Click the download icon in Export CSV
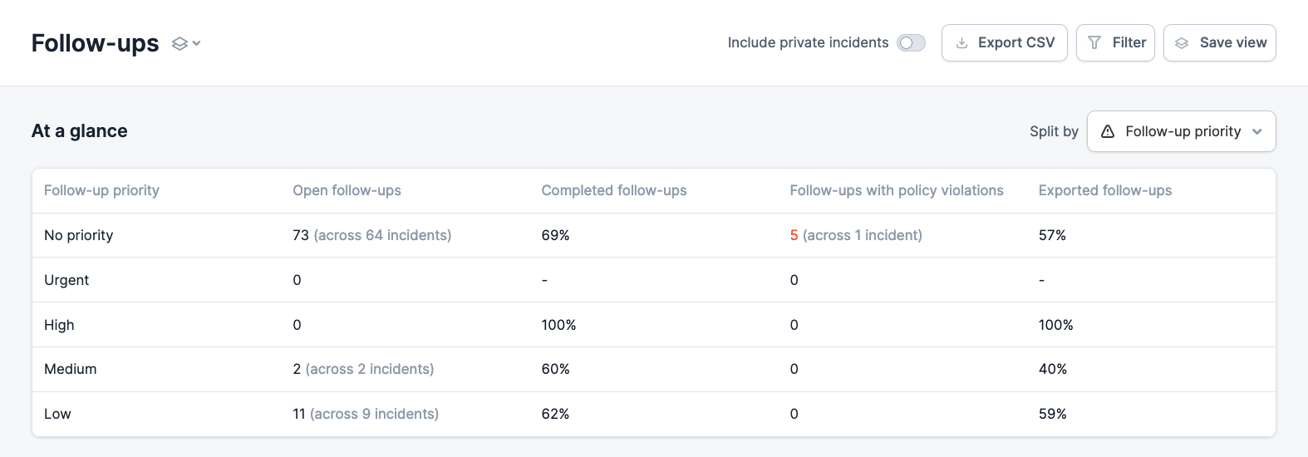This screenshot has width=1308, height=457. [961, 43]
